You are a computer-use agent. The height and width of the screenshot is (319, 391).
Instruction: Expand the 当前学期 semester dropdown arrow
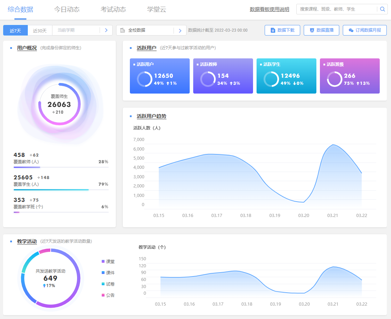click(106, 30)
